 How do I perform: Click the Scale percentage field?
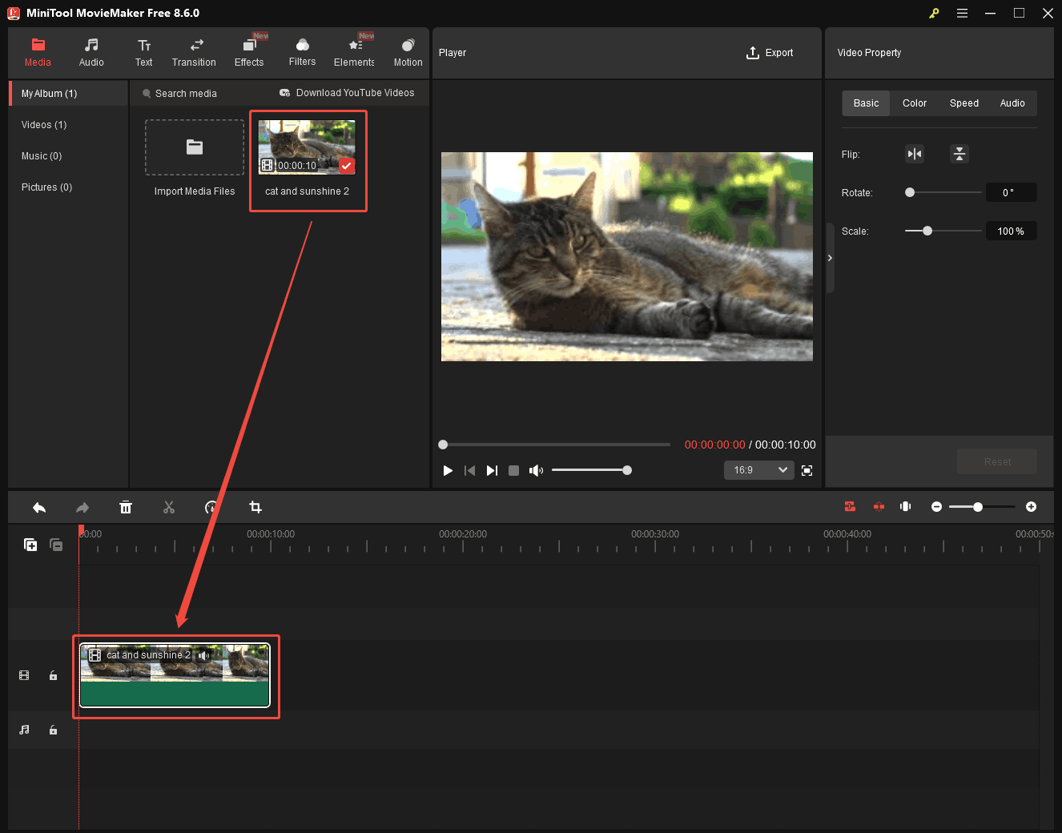point(1011,231)
